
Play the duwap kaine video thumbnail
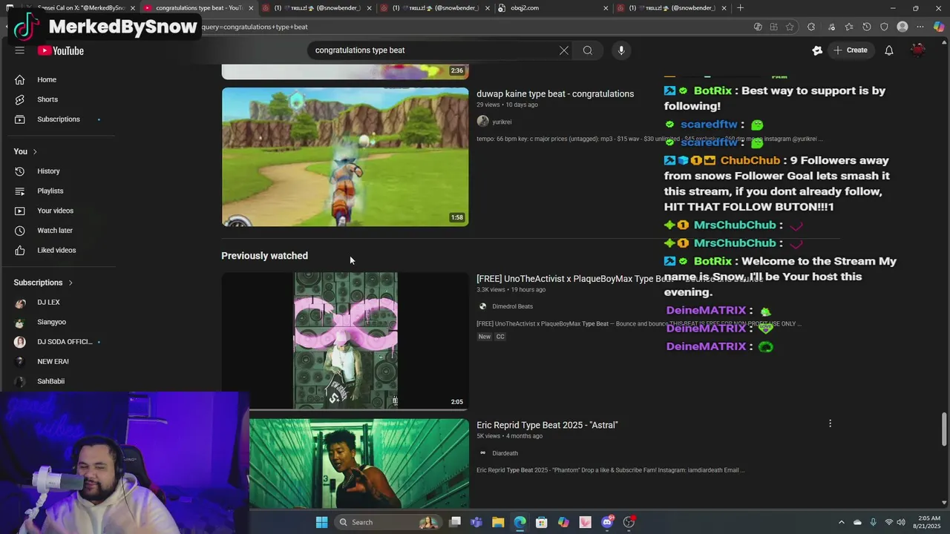pyautogui.click(x=345, y=156)
